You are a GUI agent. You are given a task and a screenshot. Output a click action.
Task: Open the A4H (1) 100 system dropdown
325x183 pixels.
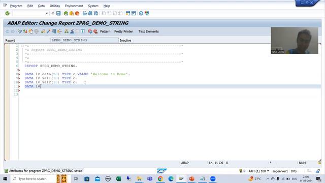click(258, 171)
